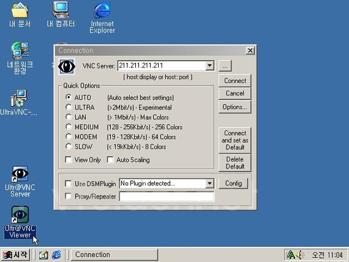Tick the Auto Scaling checkbox
This screenshot has width=349, height=262.
coord(110,160)
